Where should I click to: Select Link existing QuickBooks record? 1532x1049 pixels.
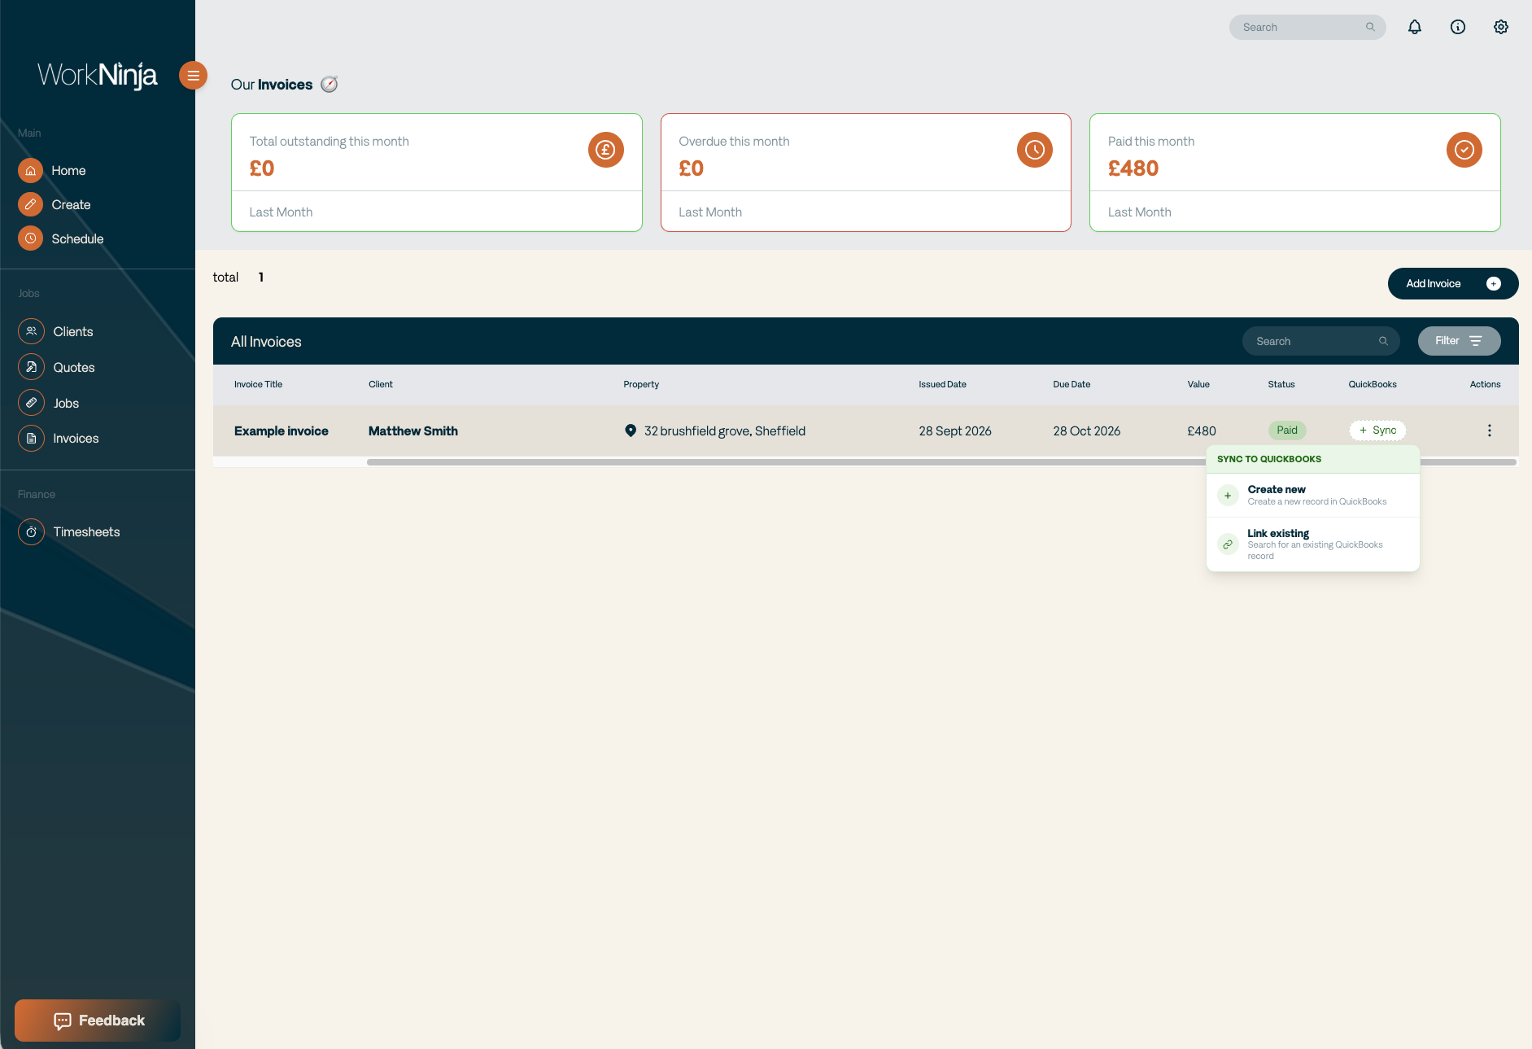click(1313, 544)
